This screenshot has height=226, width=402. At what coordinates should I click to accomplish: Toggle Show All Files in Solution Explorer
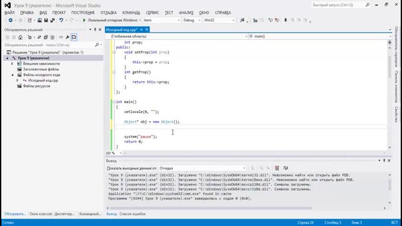(x=52, y=38)
